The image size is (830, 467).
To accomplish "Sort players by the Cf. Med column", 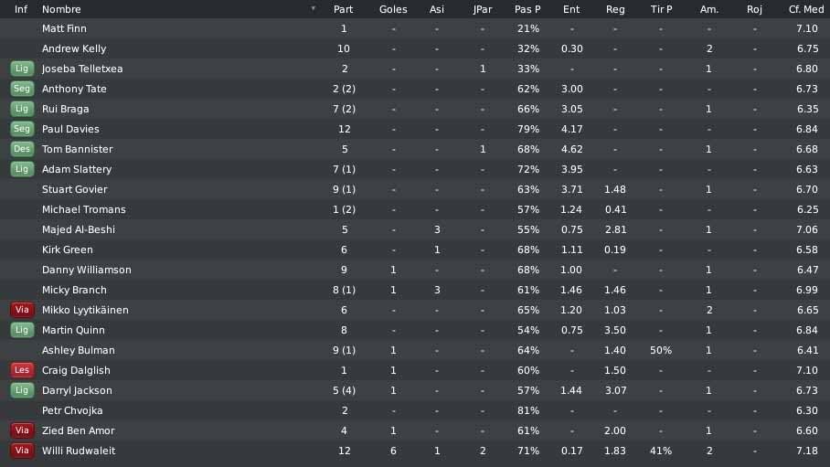I will tap(806, 9).
